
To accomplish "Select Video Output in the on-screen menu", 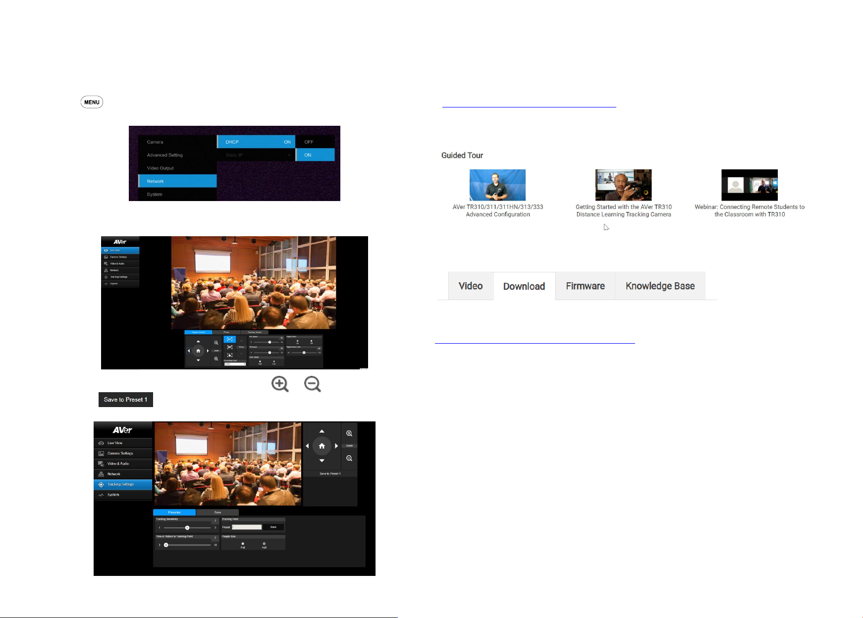I will point(177,168).
